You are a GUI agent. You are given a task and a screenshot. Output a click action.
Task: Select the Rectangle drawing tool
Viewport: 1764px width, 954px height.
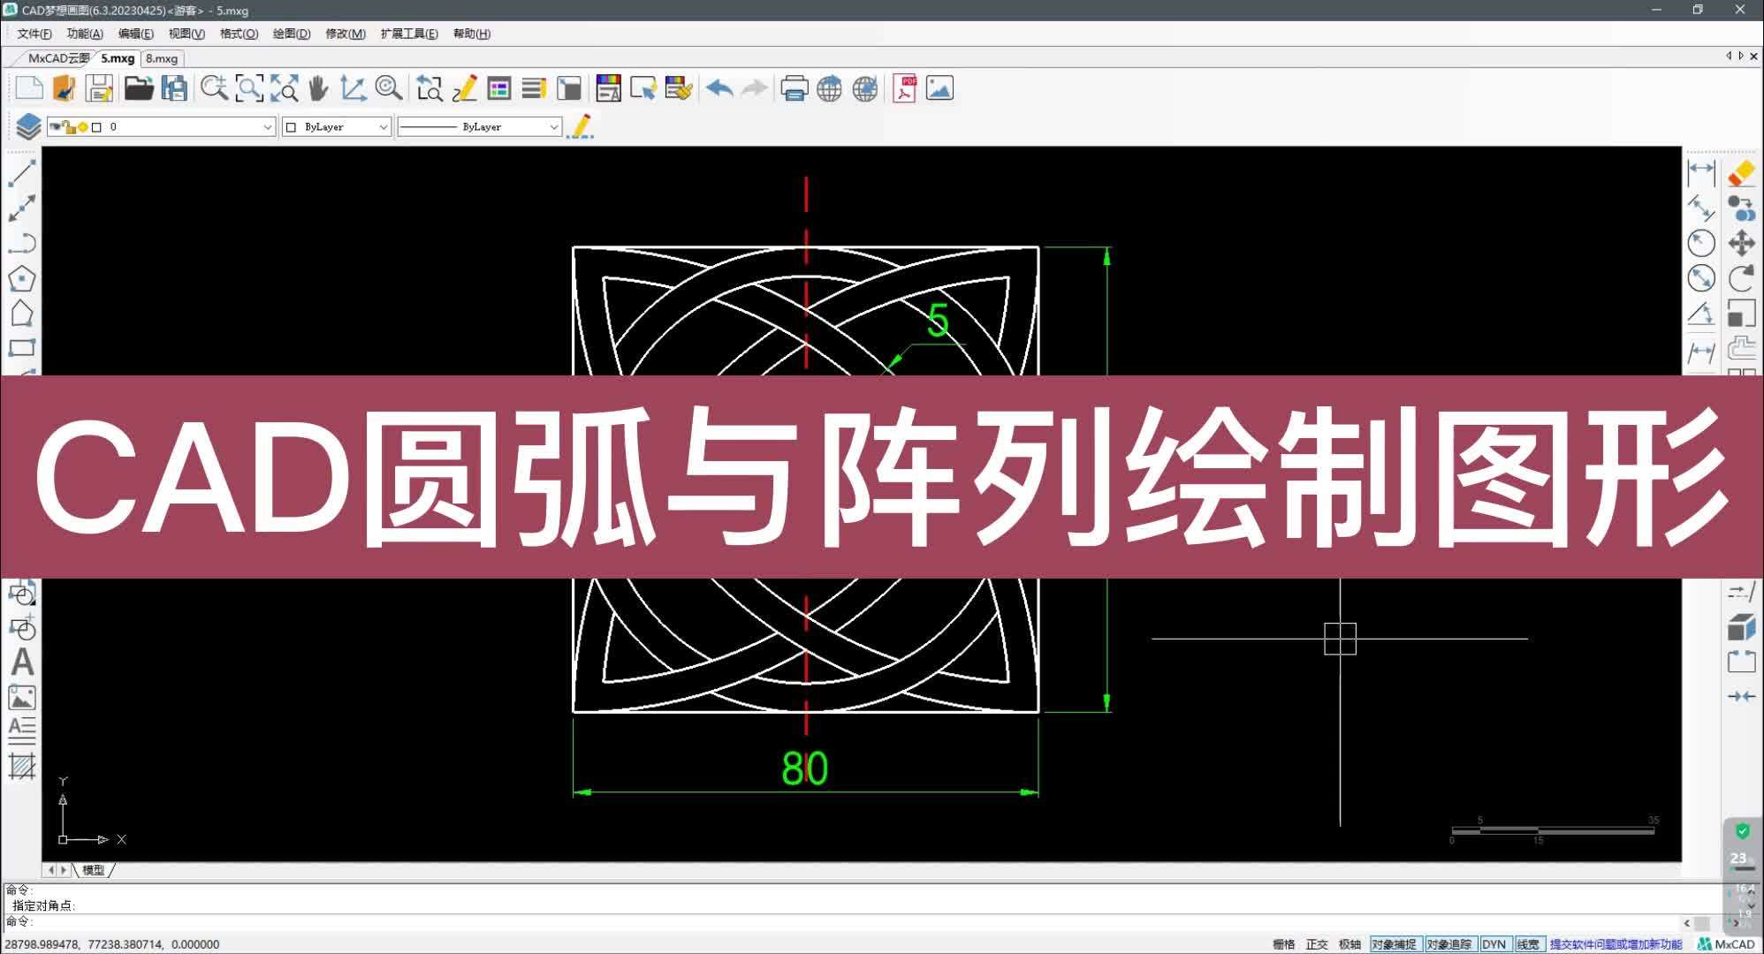(x=22, y=347)
